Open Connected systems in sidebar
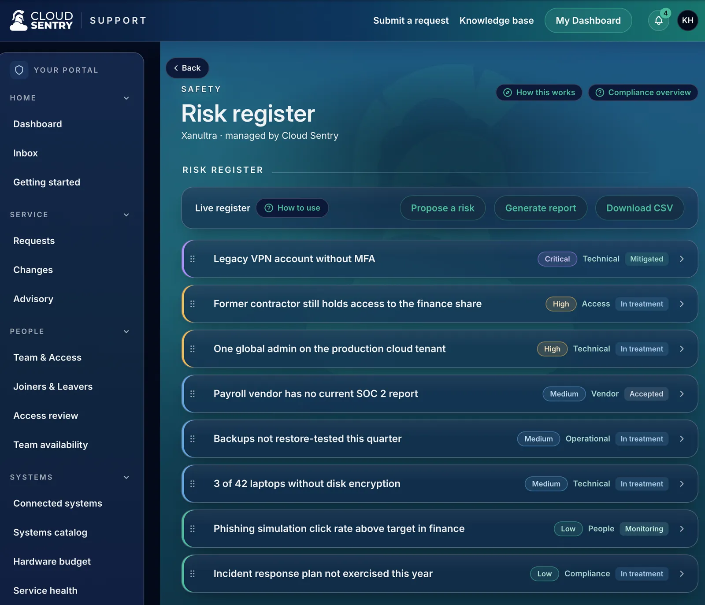Screen dimensions: 705x605 pyautogui.click(x=58, y=504)
